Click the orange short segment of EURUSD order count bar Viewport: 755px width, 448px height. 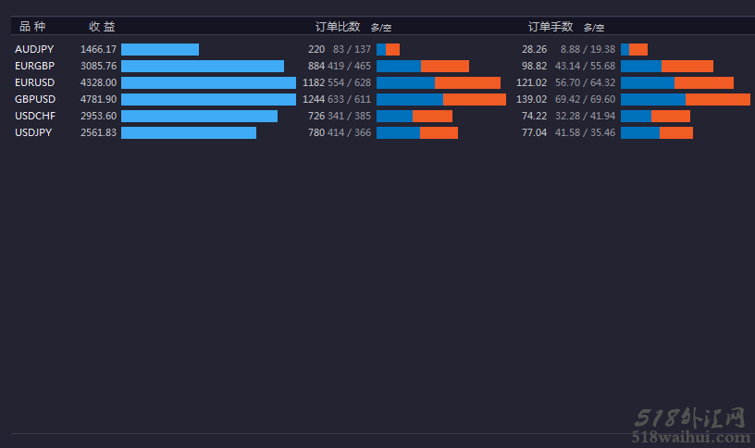click(467, 82)
